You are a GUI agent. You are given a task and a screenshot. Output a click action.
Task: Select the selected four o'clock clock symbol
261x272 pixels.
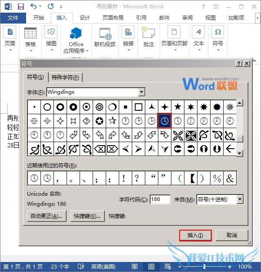[x=164, y=121]
